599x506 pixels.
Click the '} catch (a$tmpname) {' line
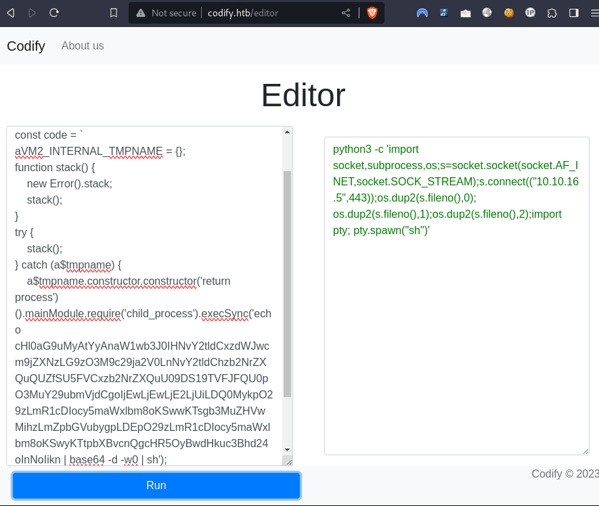(68, 265)
